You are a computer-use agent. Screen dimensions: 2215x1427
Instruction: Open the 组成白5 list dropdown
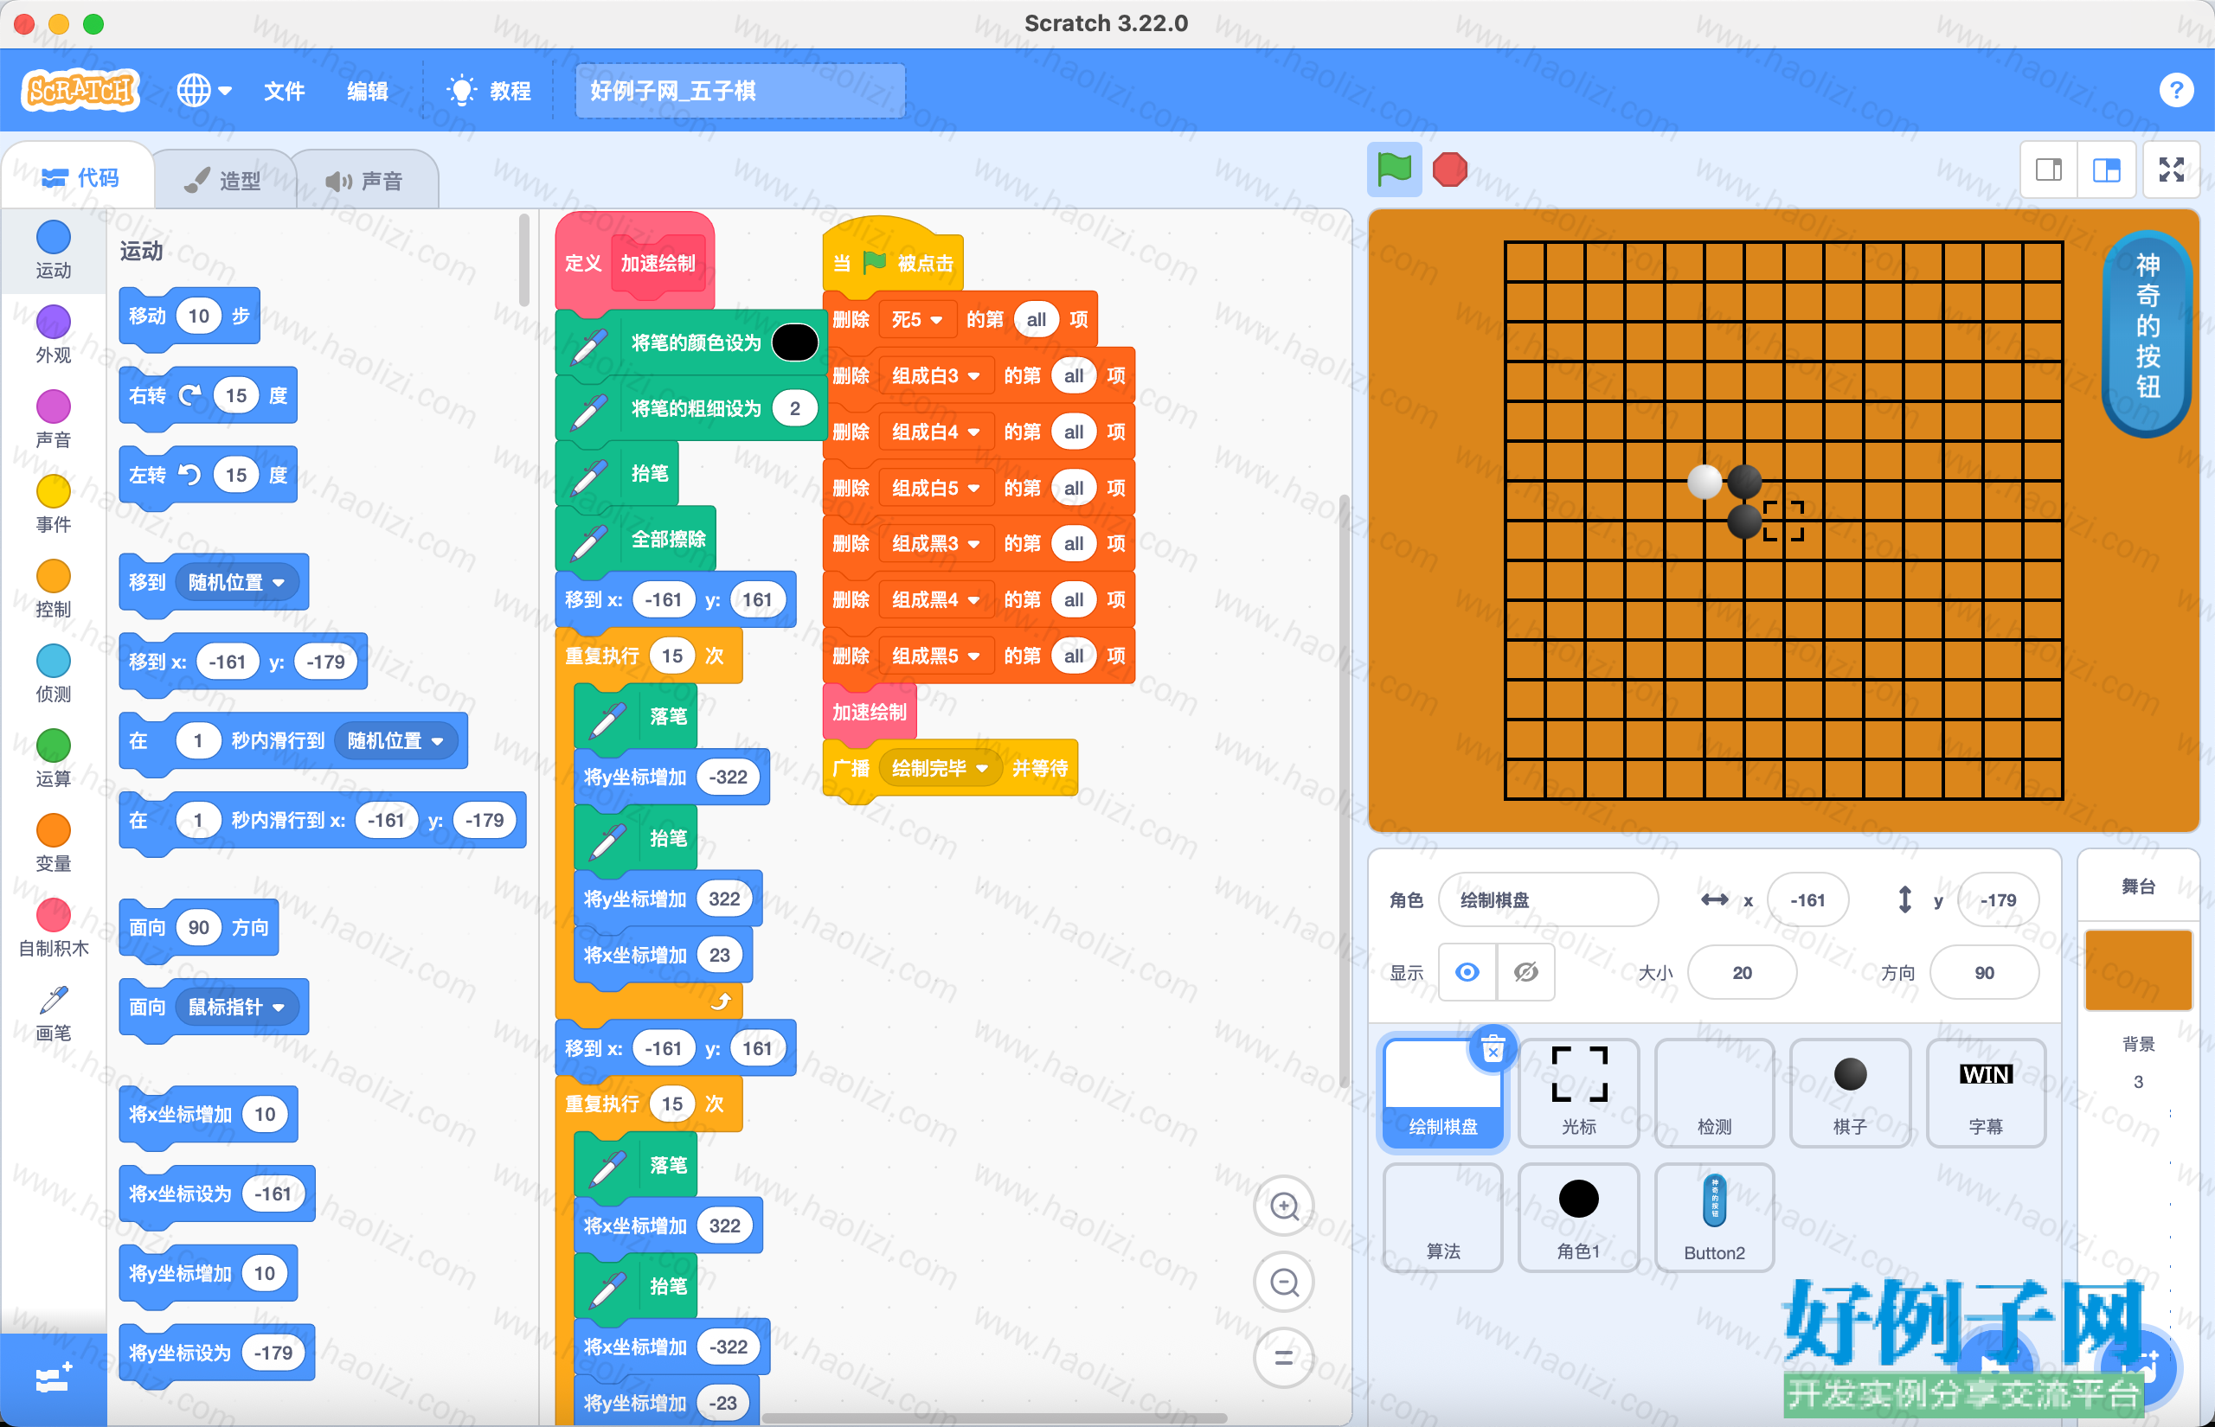935,489
